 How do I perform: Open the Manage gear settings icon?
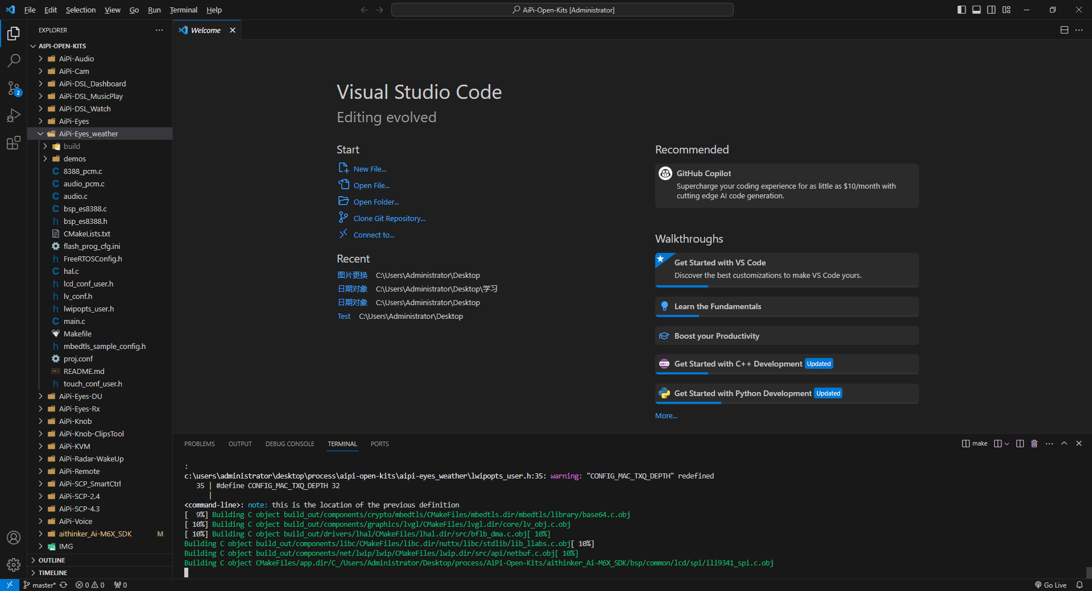(x=14, y=564)
